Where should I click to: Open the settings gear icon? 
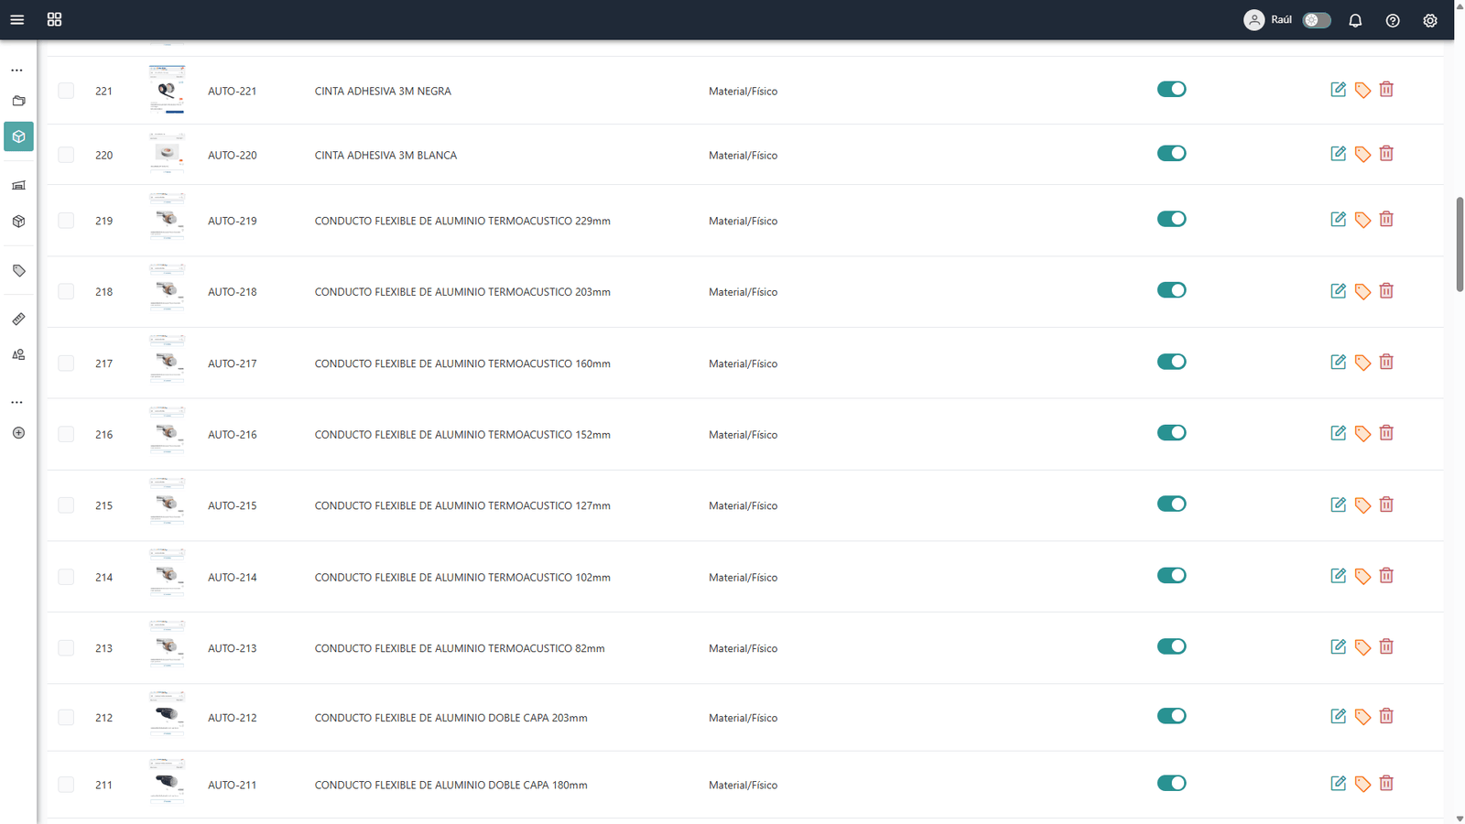click(1430, 20)
